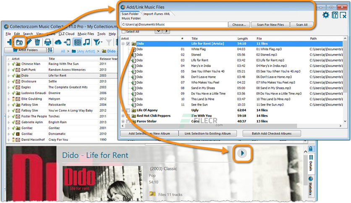Click the Dido Life for Rent cover thumbnail
The image size is (351, 203).
click(103, 184)
